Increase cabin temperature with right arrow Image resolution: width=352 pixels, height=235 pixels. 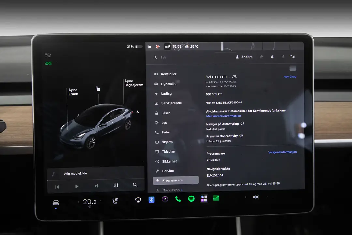pos(101,201)
